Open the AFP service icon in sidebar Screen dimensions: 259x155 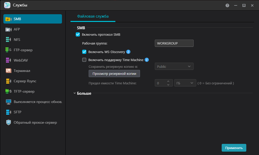coord(9,29)
